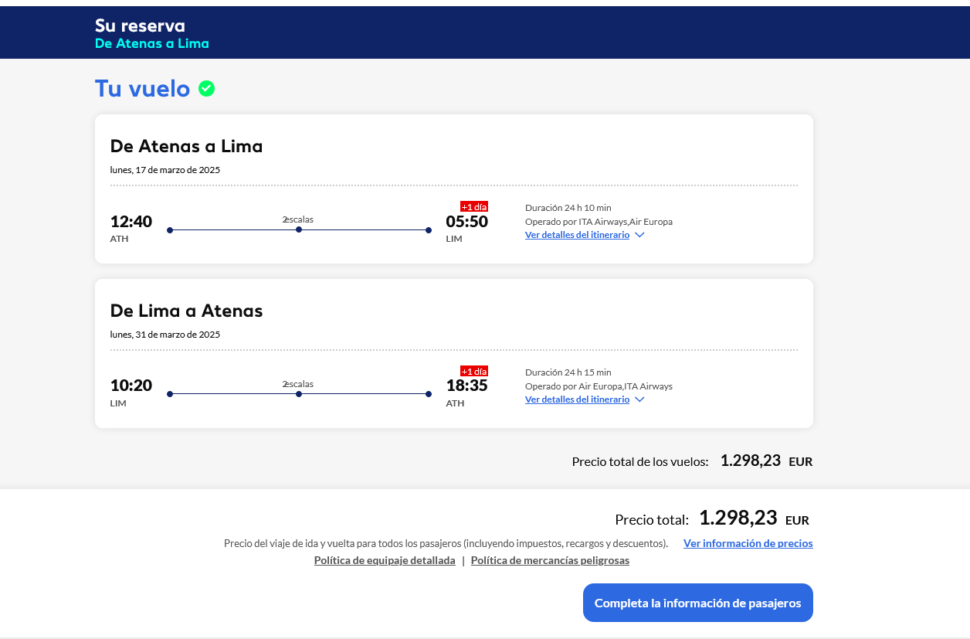
Task: Click the Precio total 1.298,23 EUR amount
Action: pyautogui.click(x=754, y=518)
